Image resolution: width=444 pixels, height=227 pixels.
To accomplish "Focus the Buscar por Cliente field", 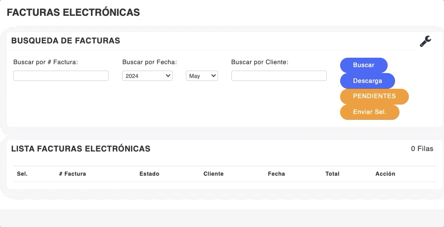I will 279,76.
